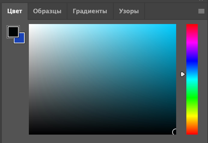Switch to the Цвет tab
208x143 pixels.
(x=15, y=11)
